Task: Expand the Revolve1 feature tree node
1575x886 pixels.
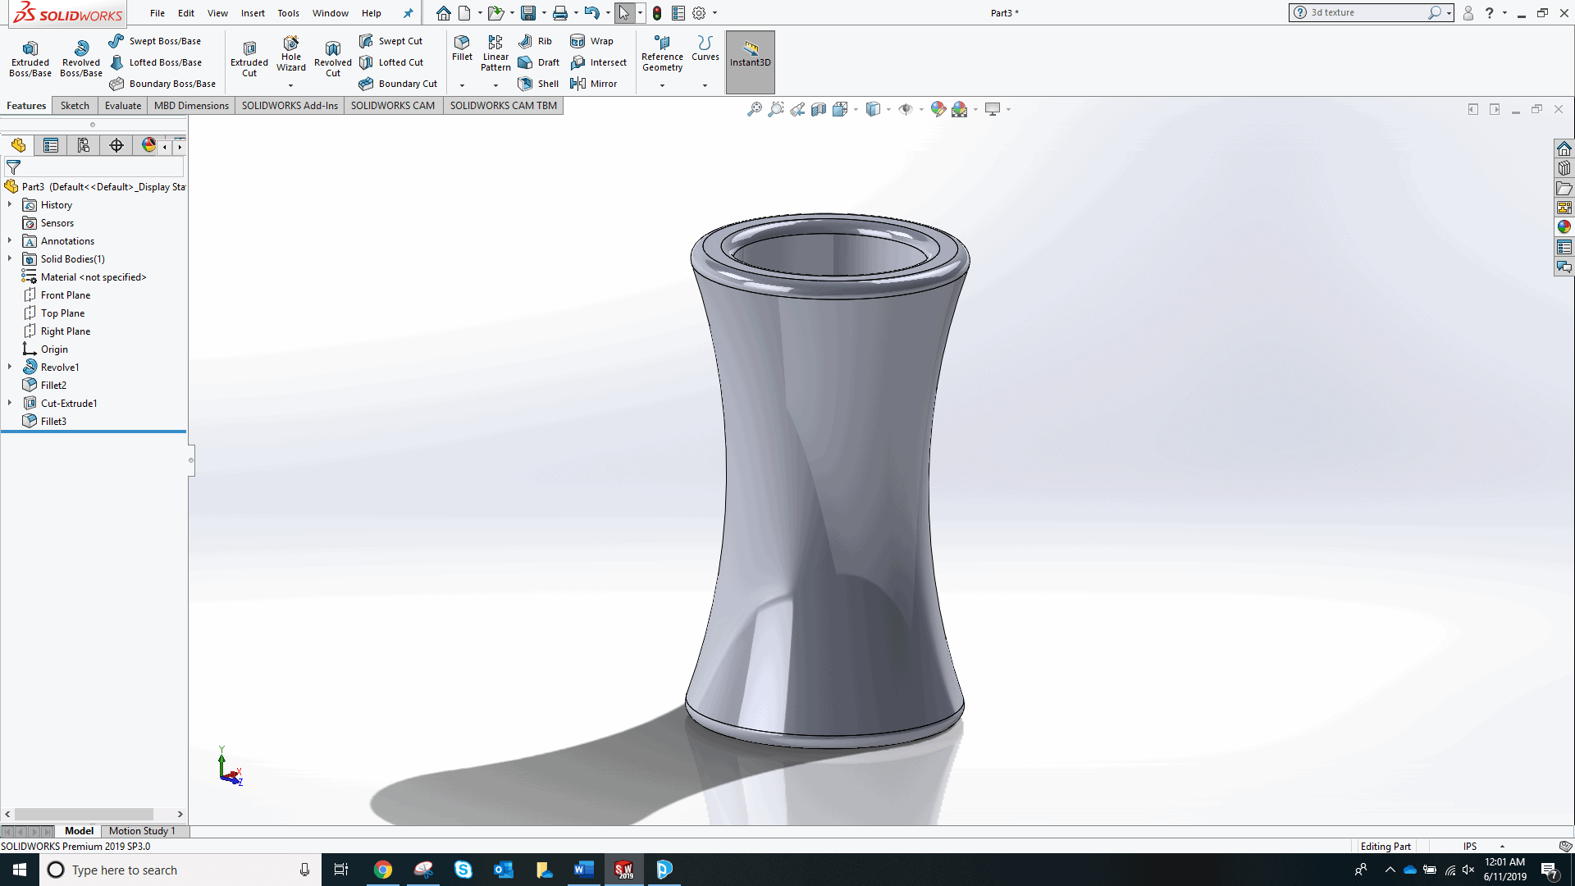Action: click(x=10, y=367)
